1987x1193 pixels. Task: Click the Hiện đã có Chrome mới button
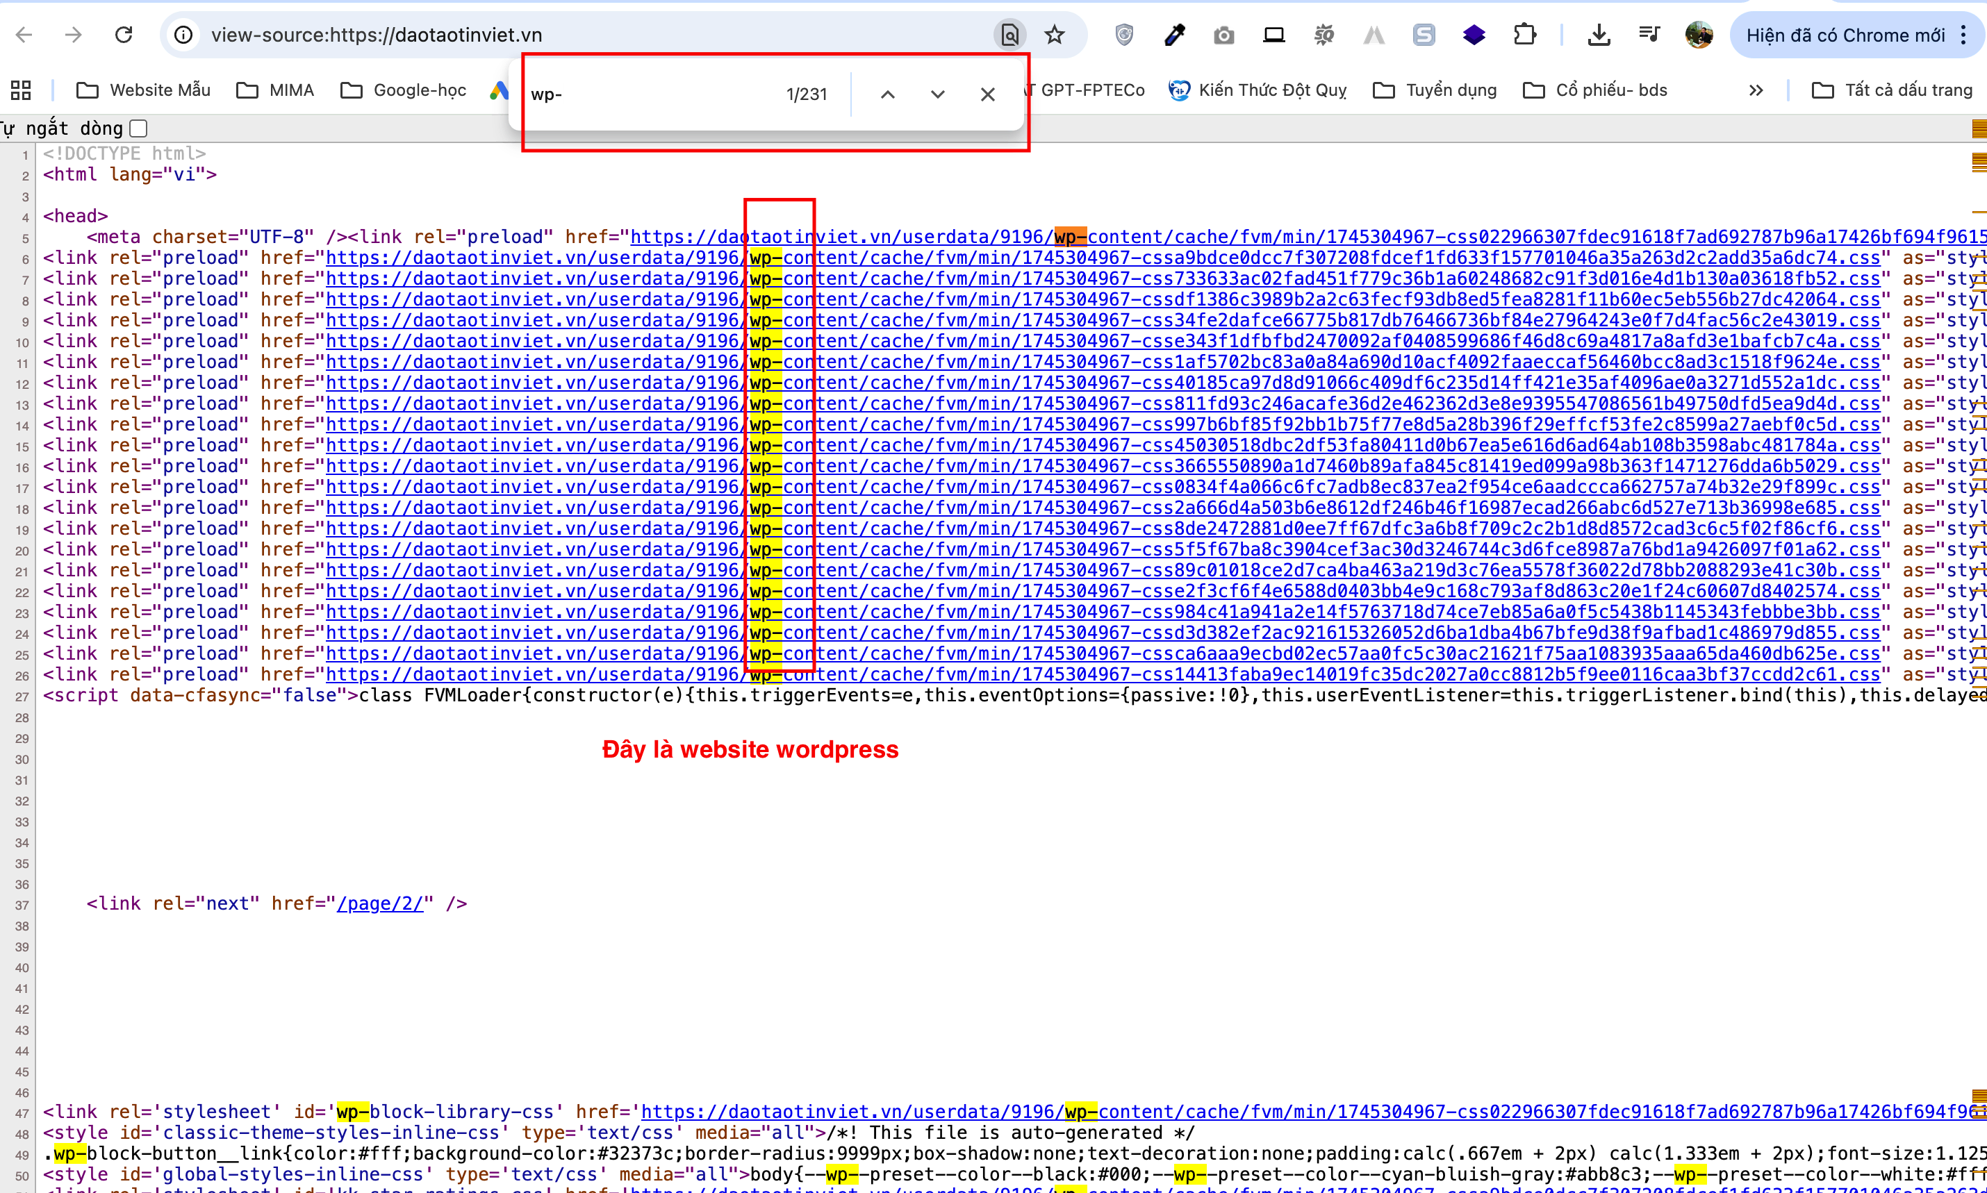(1845, 35)
